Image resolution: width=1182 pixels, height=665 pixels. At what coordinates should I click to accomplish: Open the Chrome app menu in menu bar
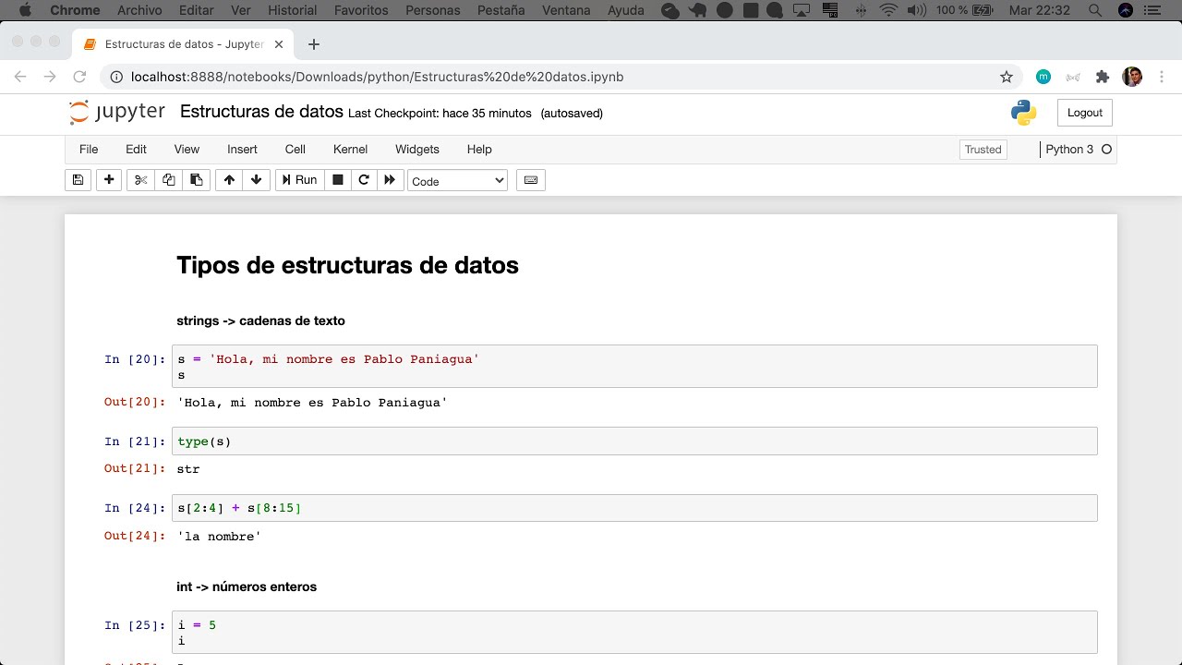(x=75, y=10)
